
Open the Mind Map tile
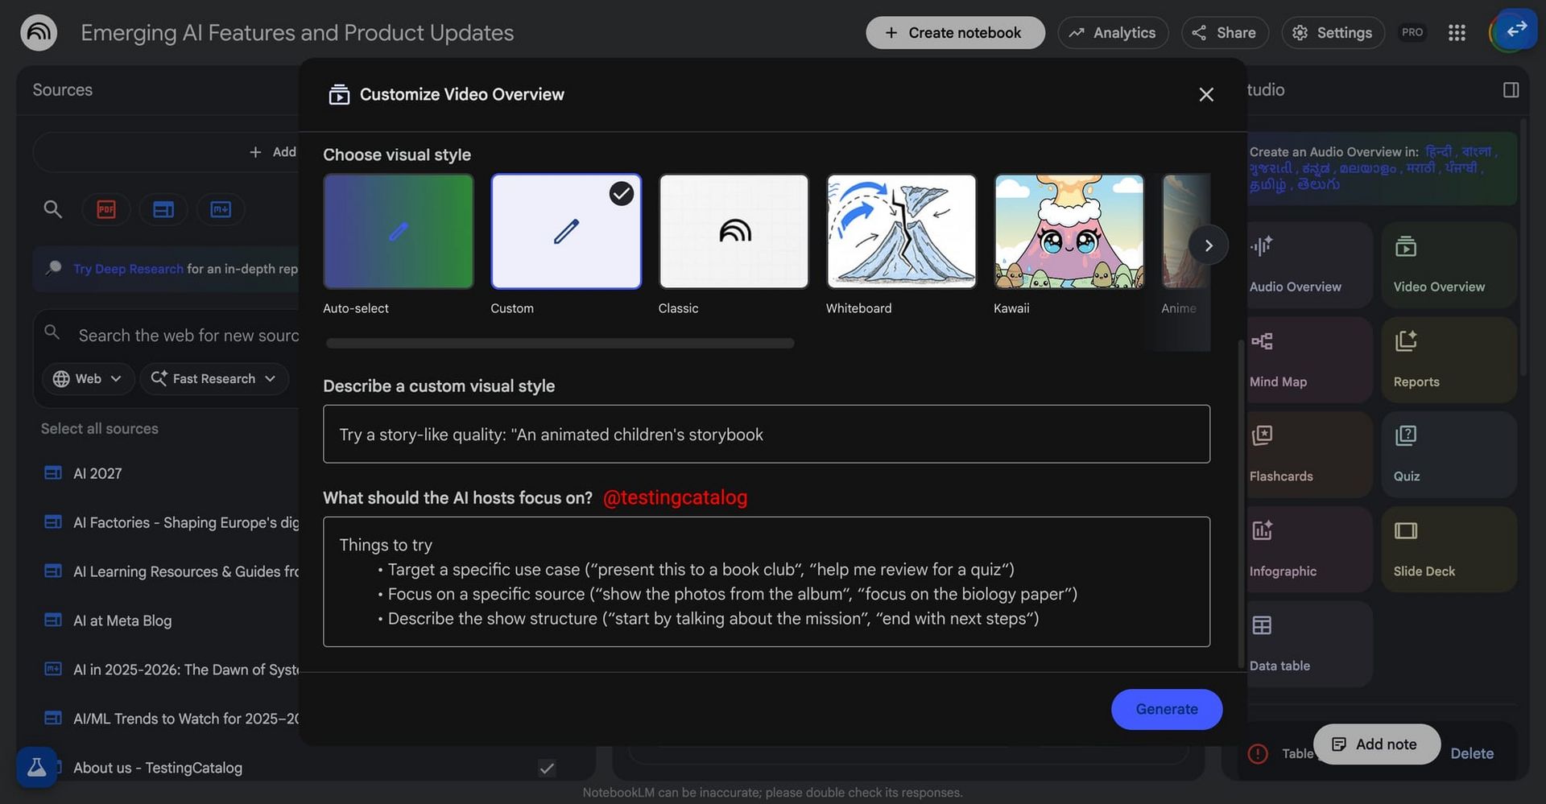(x=1309, y=360)
